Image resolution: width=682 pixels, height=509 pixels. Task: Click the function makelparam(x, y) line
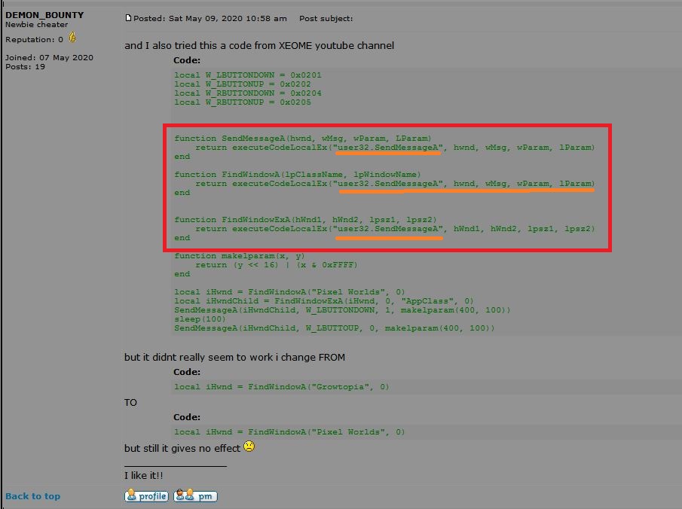[x=239, y=256]
